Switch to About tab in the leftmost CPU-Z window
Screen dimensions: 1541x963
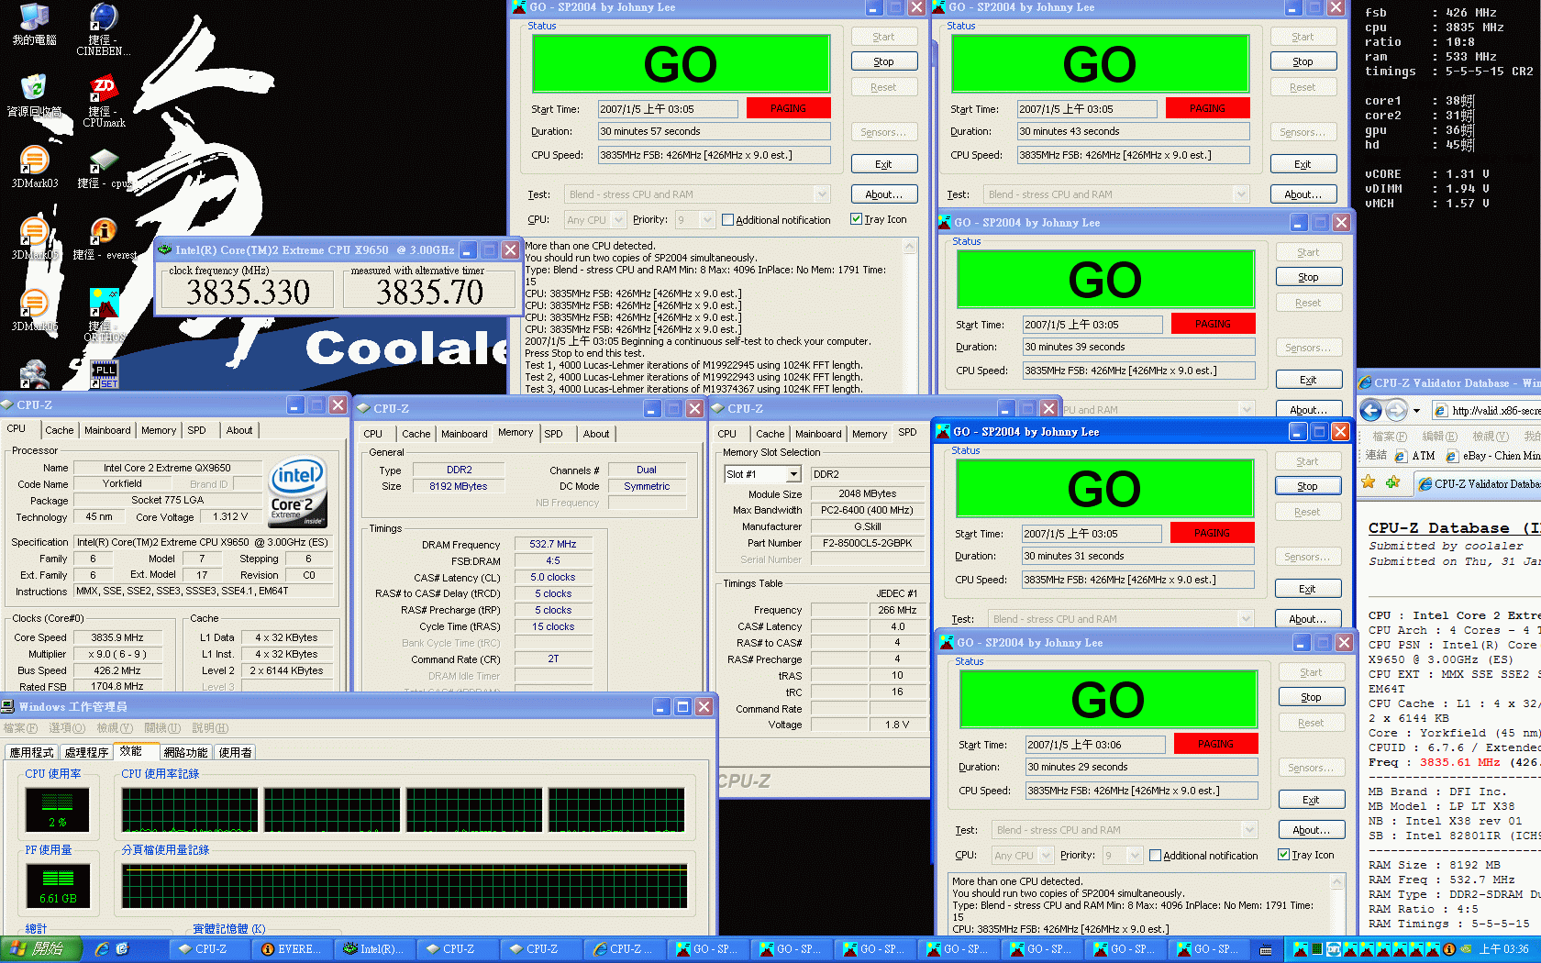(239, 430)
